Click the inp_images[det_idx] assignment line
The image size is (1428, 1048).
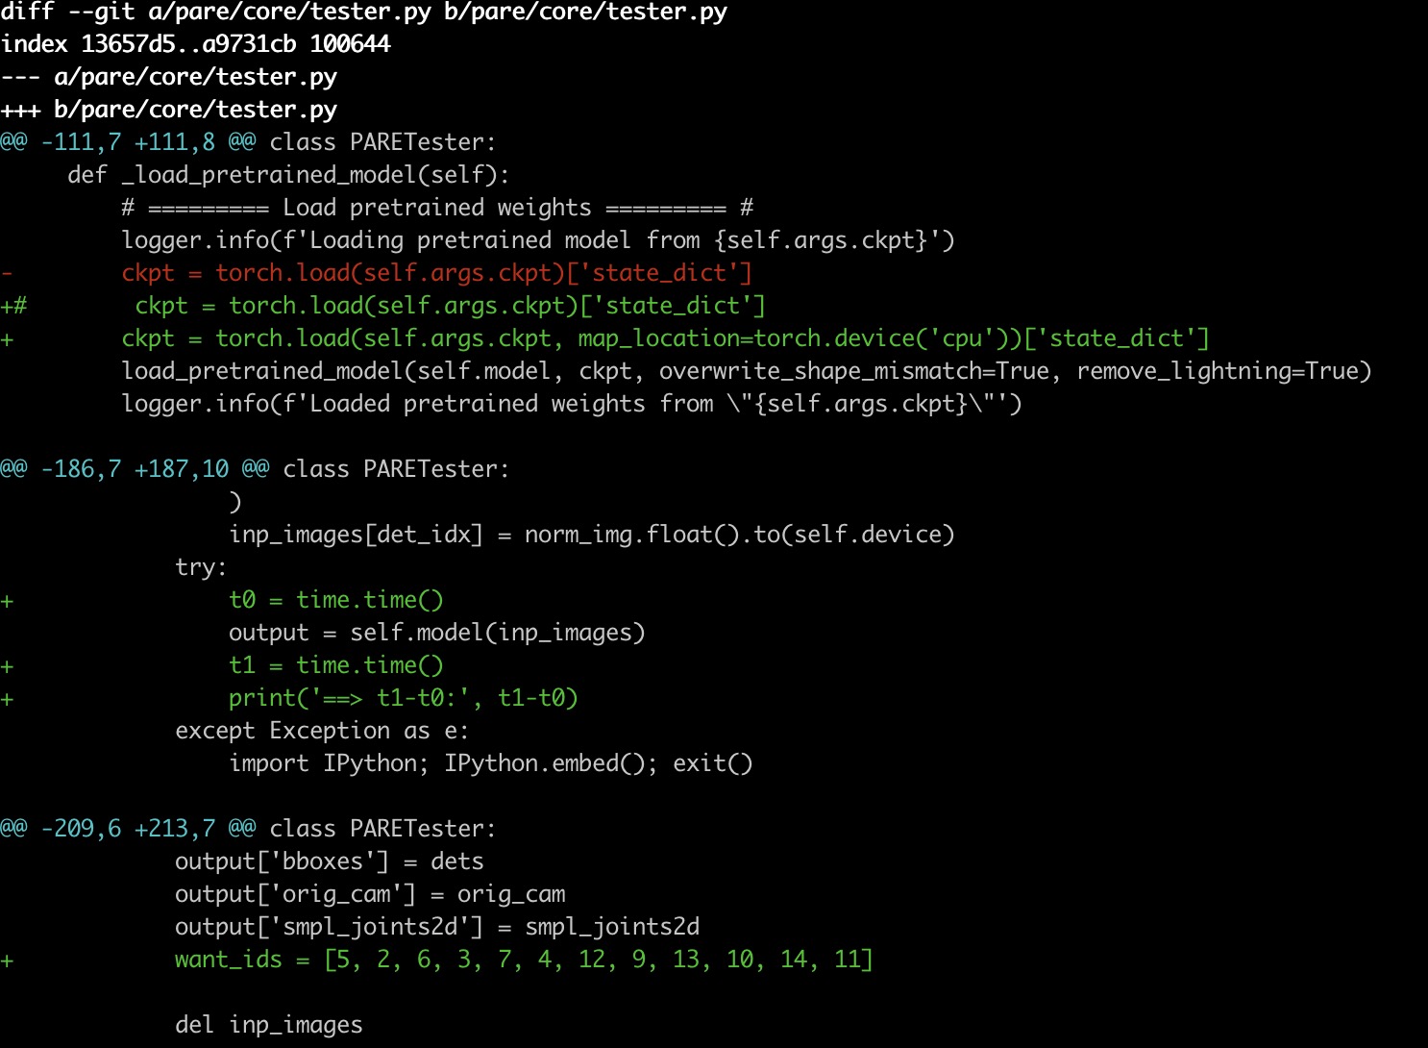pos(591,535)
